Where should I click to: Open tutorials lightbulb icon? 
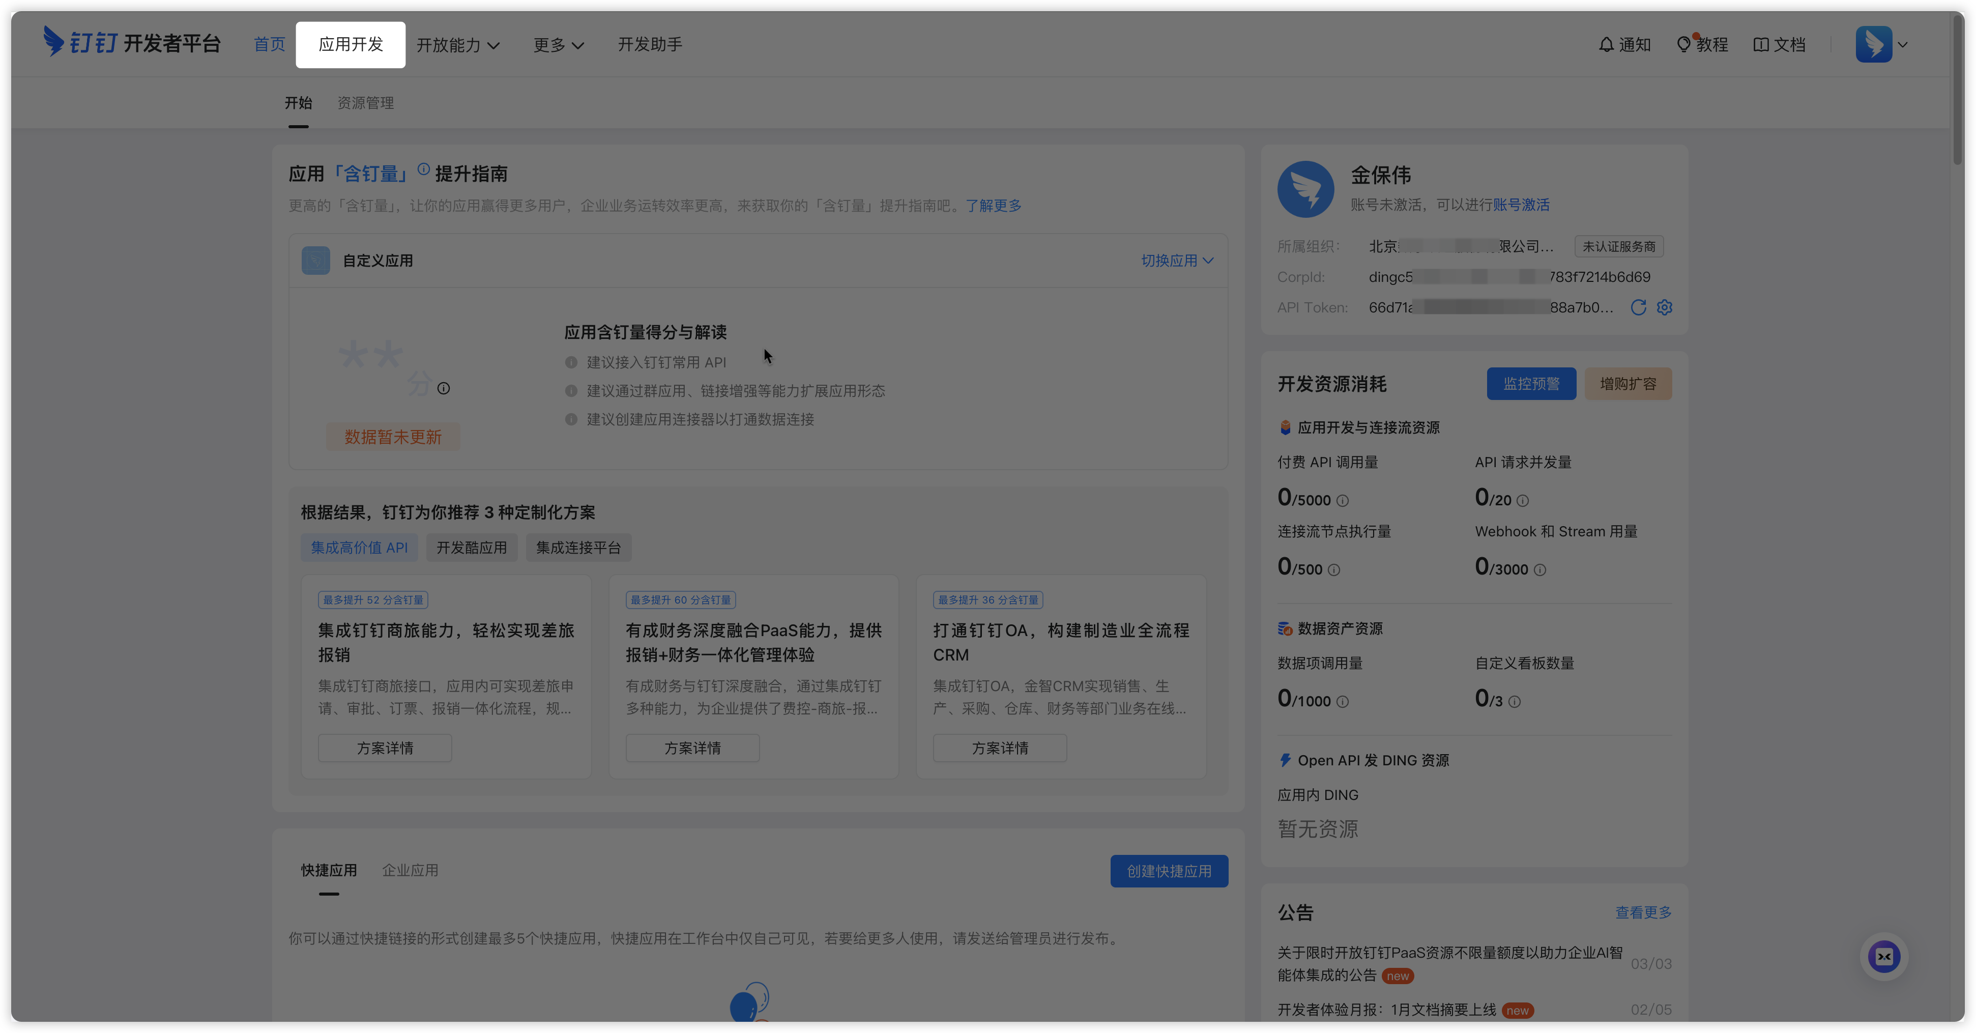coord(1684,44)
